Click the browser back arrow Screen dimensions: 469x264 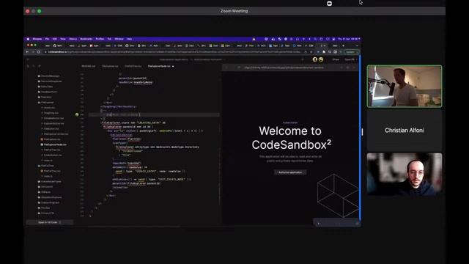[27, 52]
